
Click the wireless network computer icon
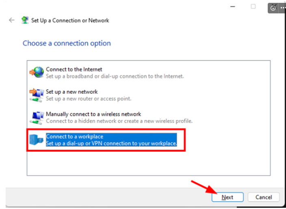tap(37, 117)
